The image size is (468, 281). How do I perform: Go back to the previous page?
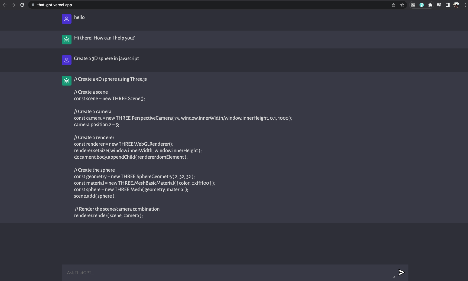[x=5, y=5]
